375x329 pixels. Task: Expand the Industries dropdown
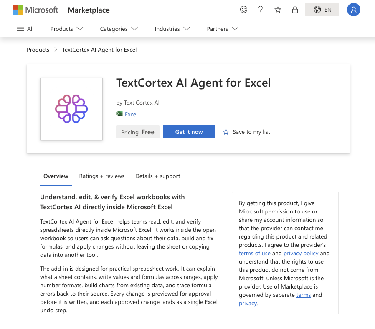(172, 29)
